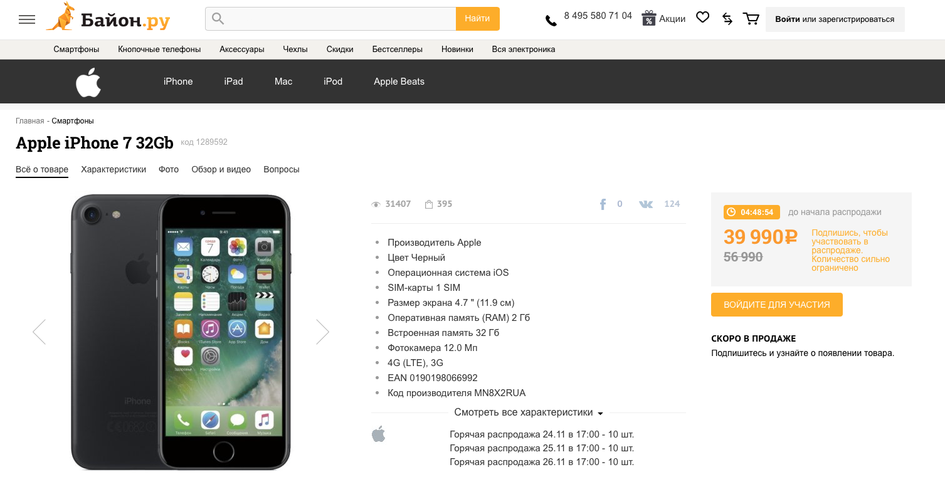945x477 pixels.
Task: Click the gray Apple brand icon
Action: 379,434
